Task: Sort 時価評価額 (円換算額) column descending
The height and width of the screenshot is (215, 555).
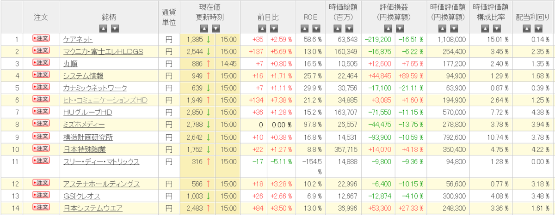Action: 453,28
